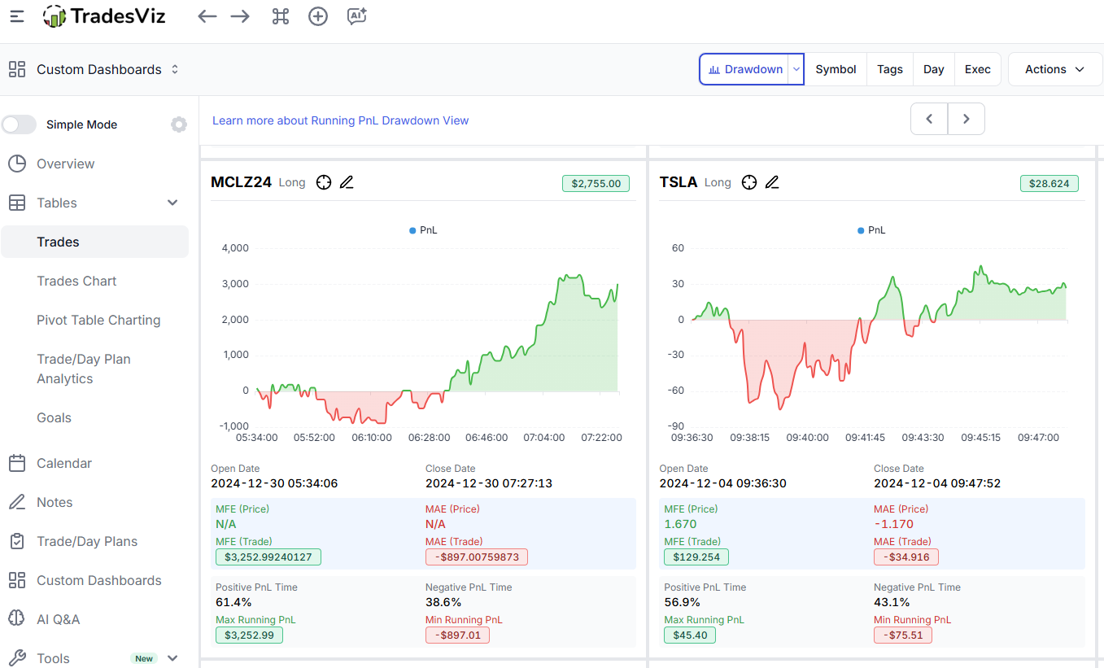
Task: Click the Calendar icon in sidebar
Action: tap(17, 463)
